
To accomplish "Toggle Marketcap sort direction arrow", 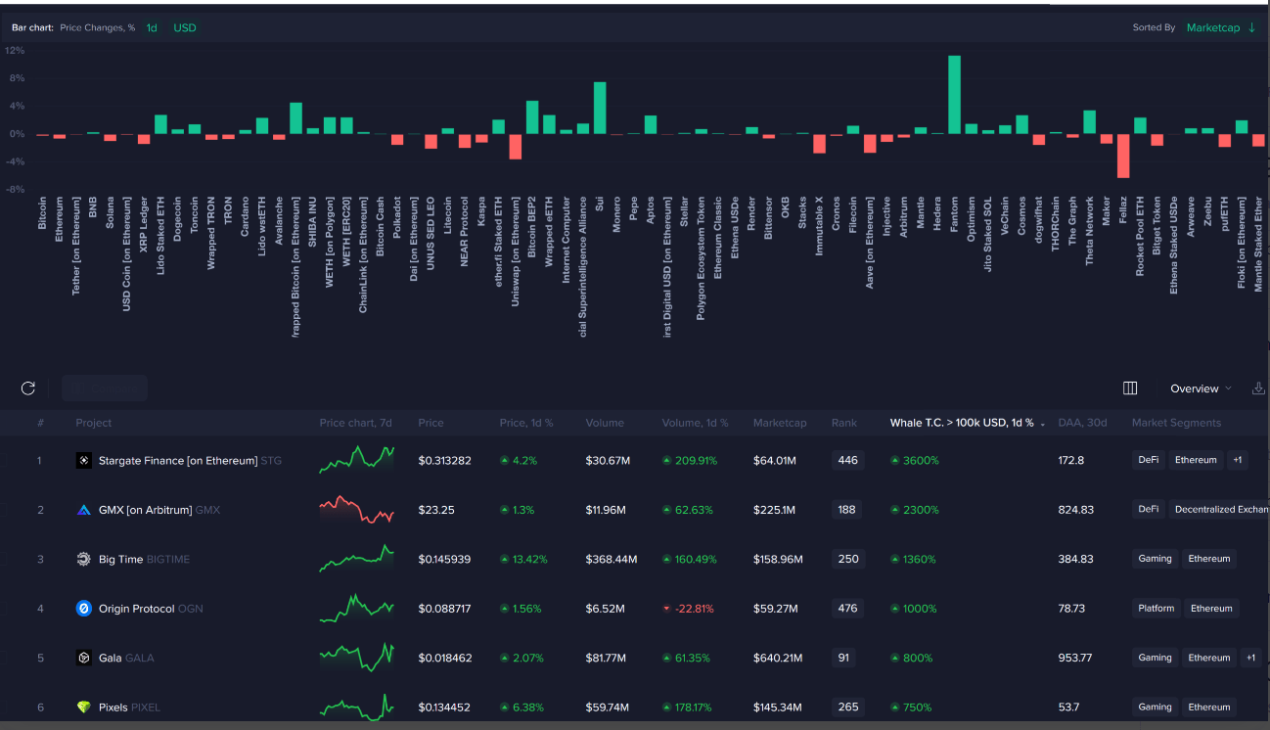I will pos(1252,27).
